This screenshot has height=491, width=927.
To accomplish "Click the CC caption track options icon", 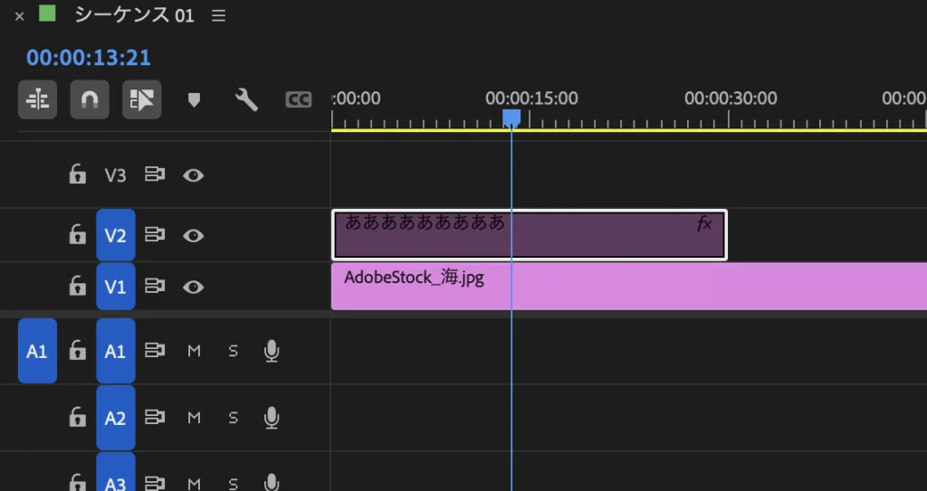I will click(x=299, y=99).
